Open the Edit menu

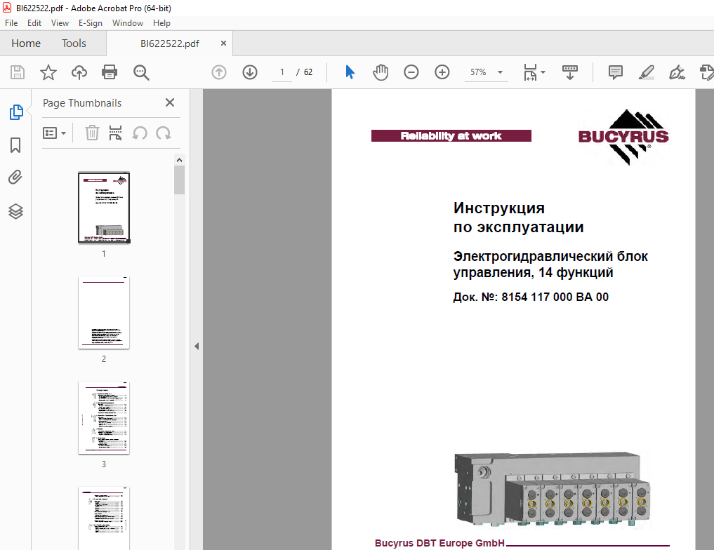[x=34, y=23]
